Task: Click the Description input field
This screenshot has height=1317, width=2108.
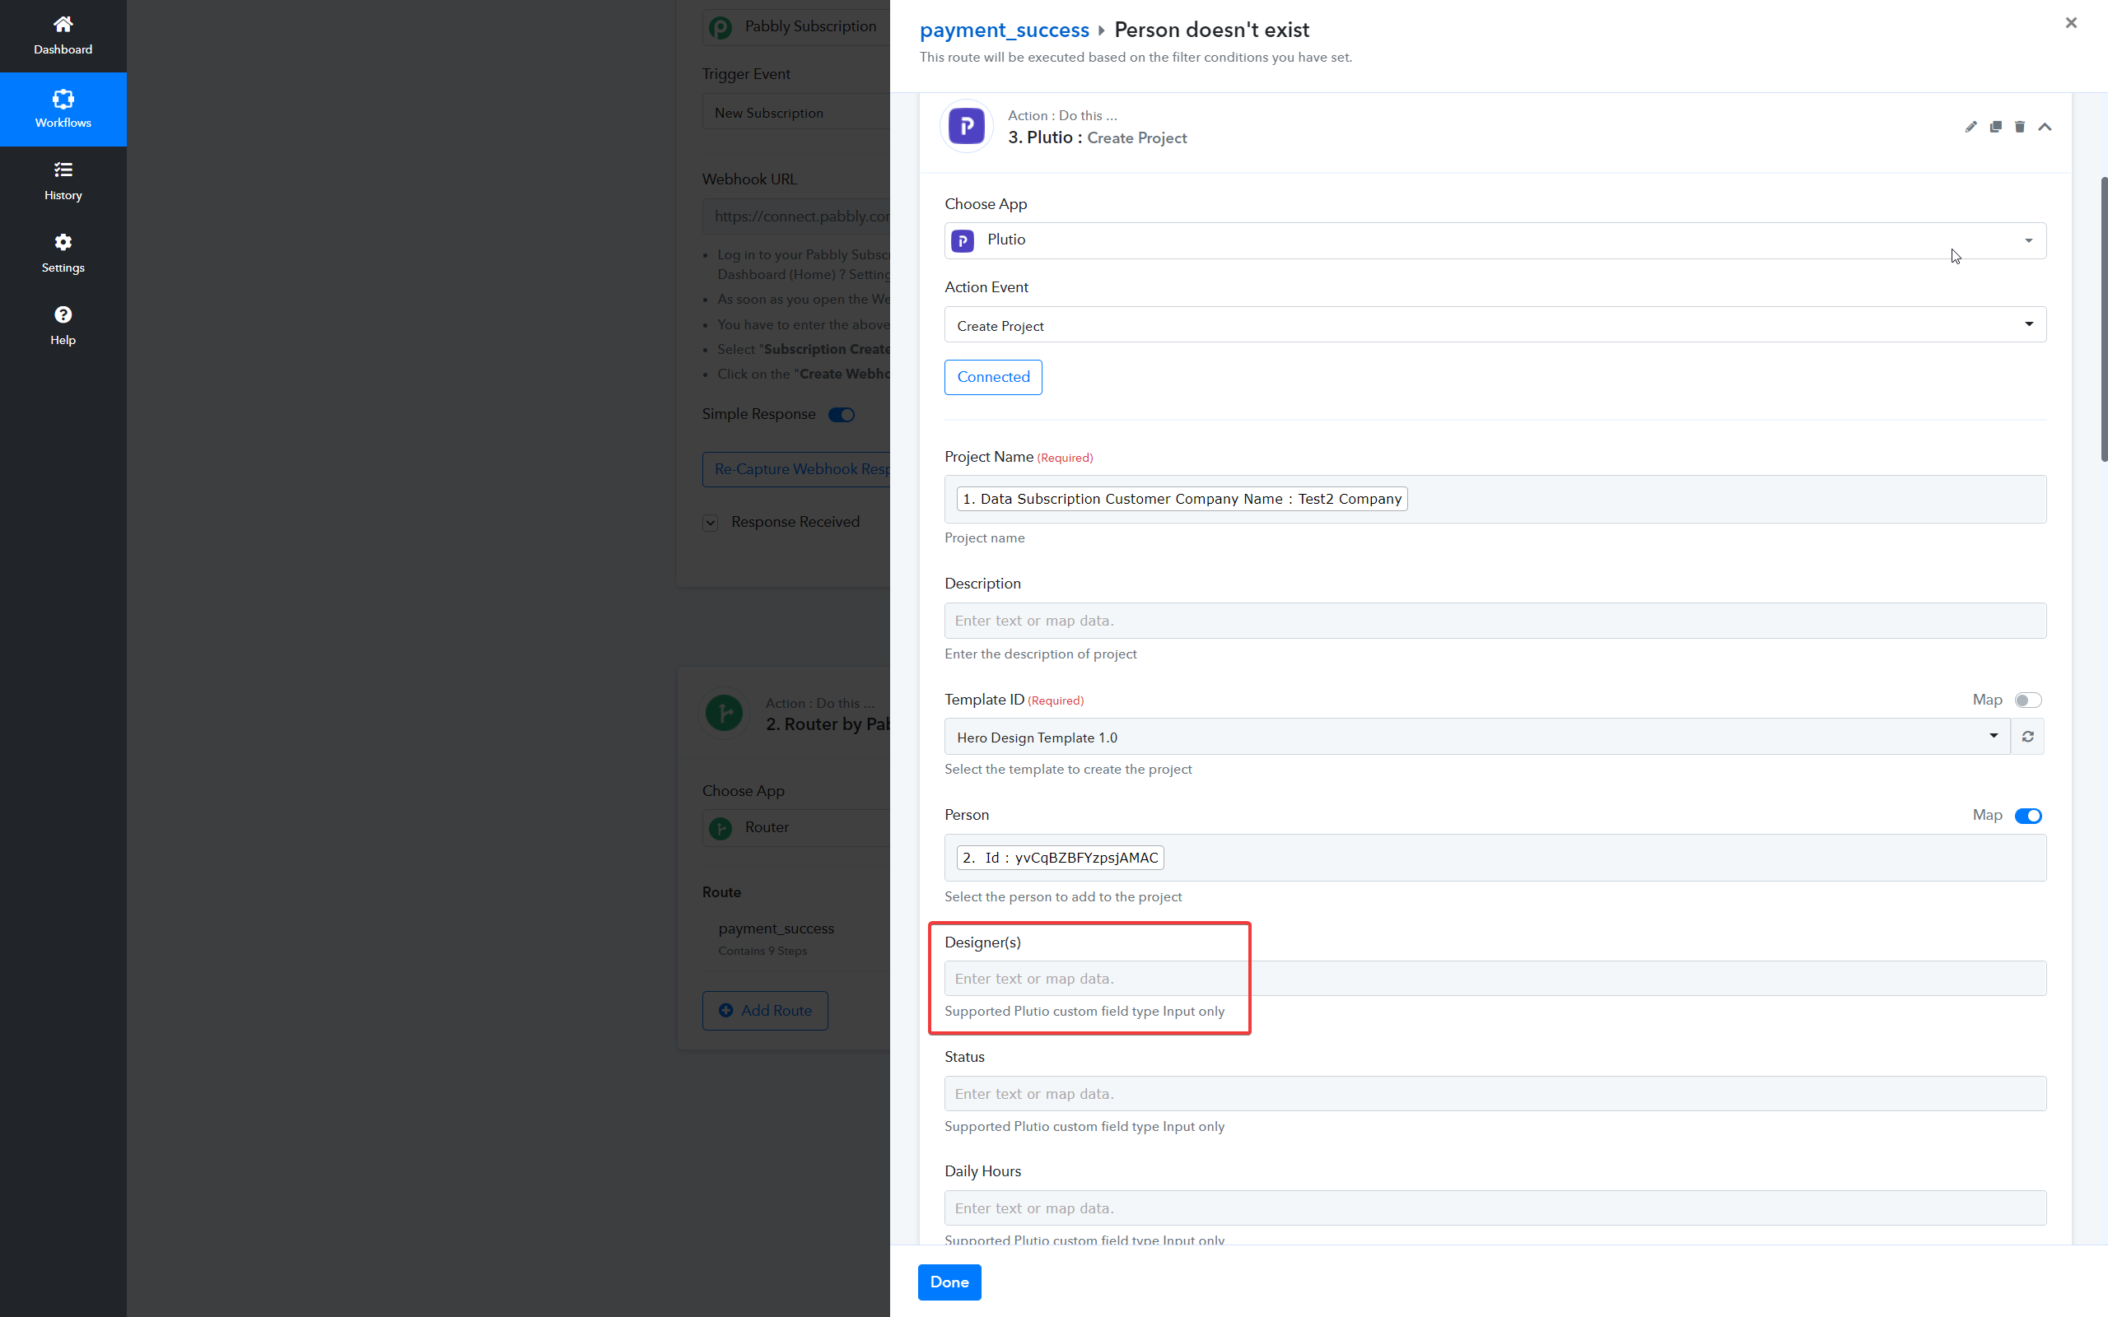Action: pyautogui.click(x=1495, y=621)
